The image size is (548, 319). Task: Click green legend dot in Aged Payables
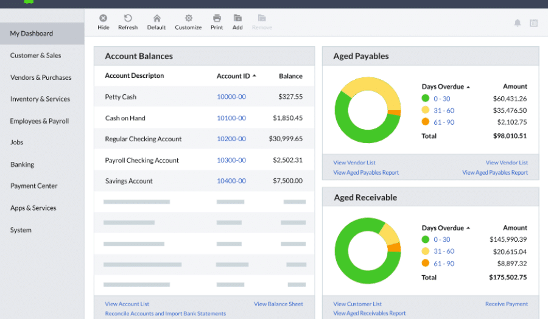click(x=426, y=98)
